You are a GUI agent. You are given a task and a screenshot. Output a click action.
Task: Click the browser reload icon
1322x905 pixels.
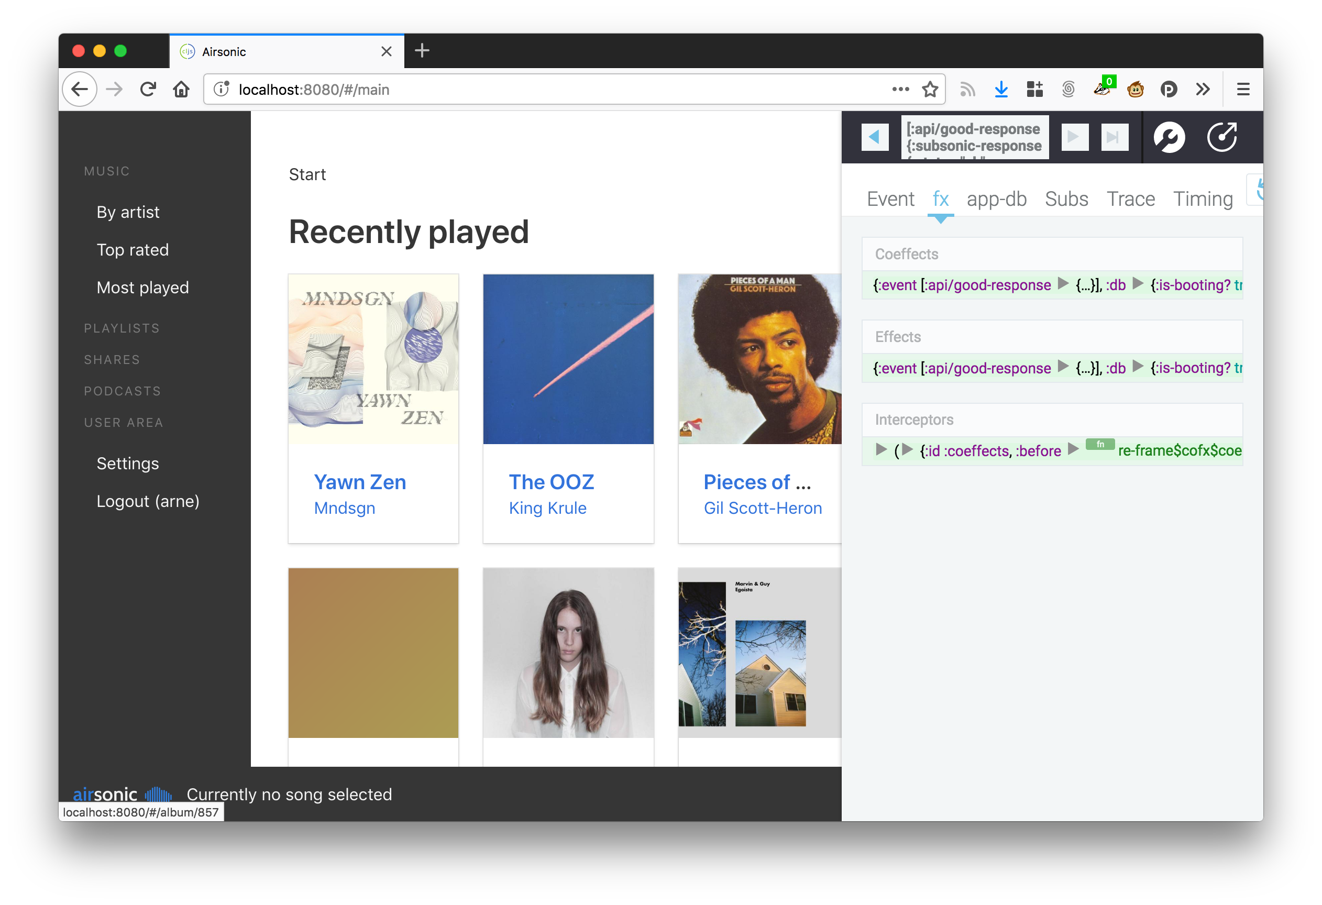click(148, 90)
